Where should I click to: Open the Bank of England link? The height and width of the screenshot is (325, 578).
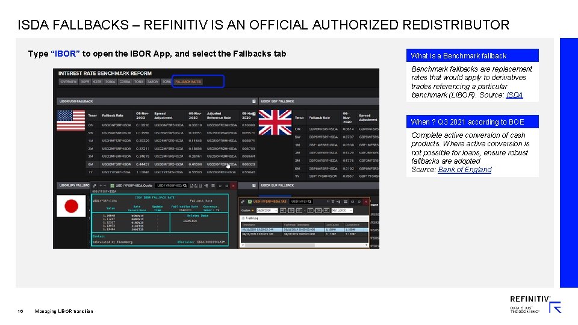(x=464, y=170)
